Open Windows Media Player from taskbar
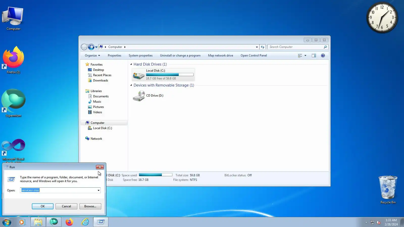Image resolution: width=404 pixels, height=227 pixels. click(x=22, y=222)
